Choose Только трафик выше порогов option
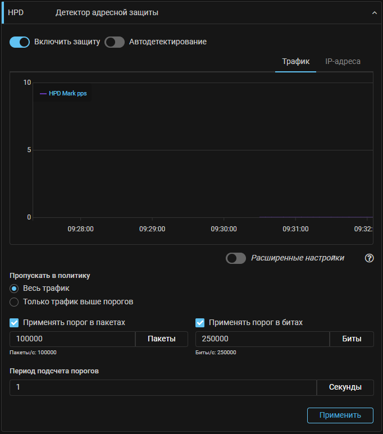 (x=15, y=302)
